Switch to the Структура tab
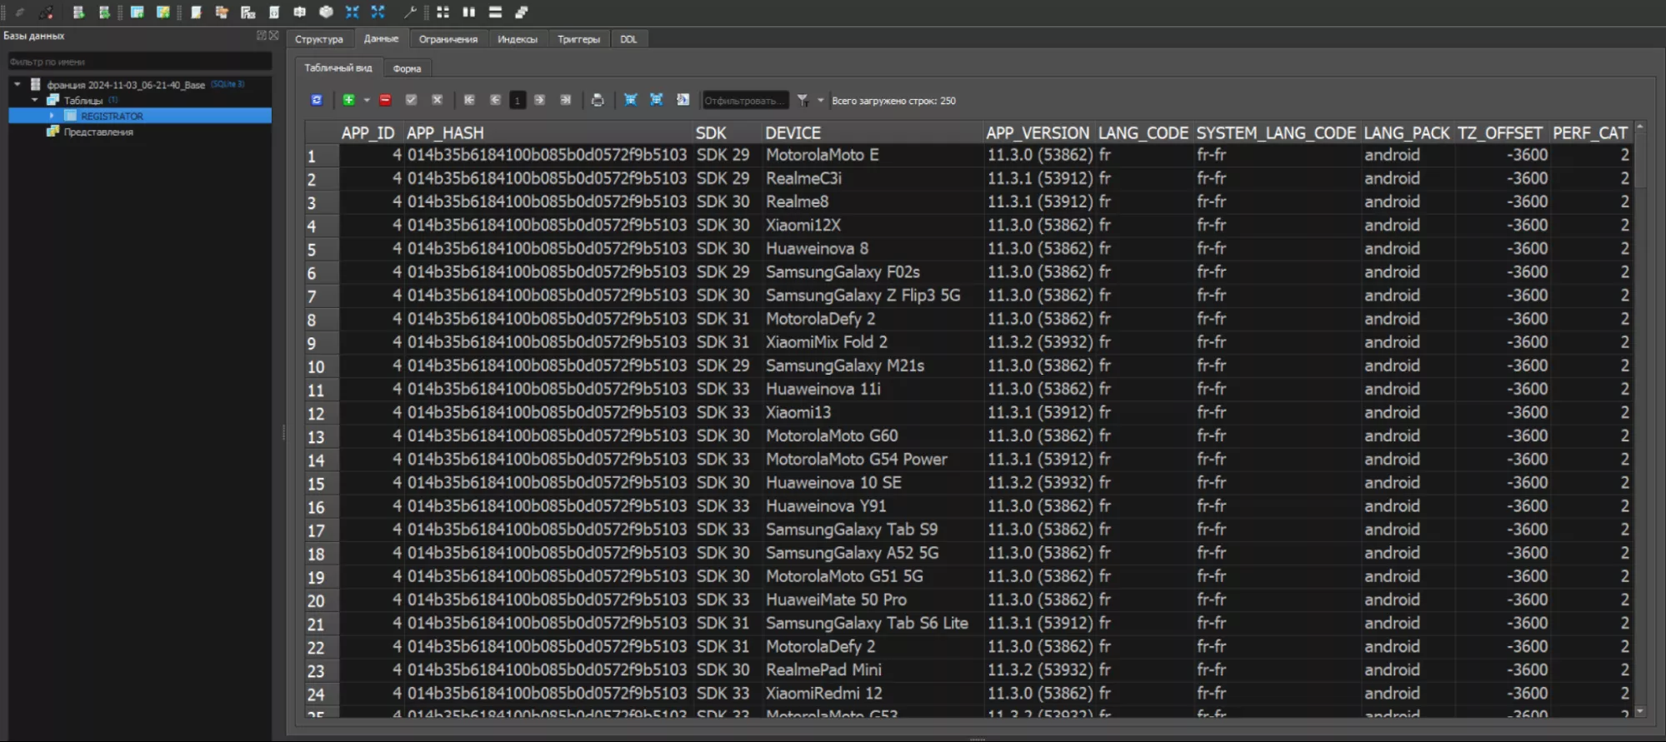The width and height of the screenshot is (1666, 742). tap(319, 39)
